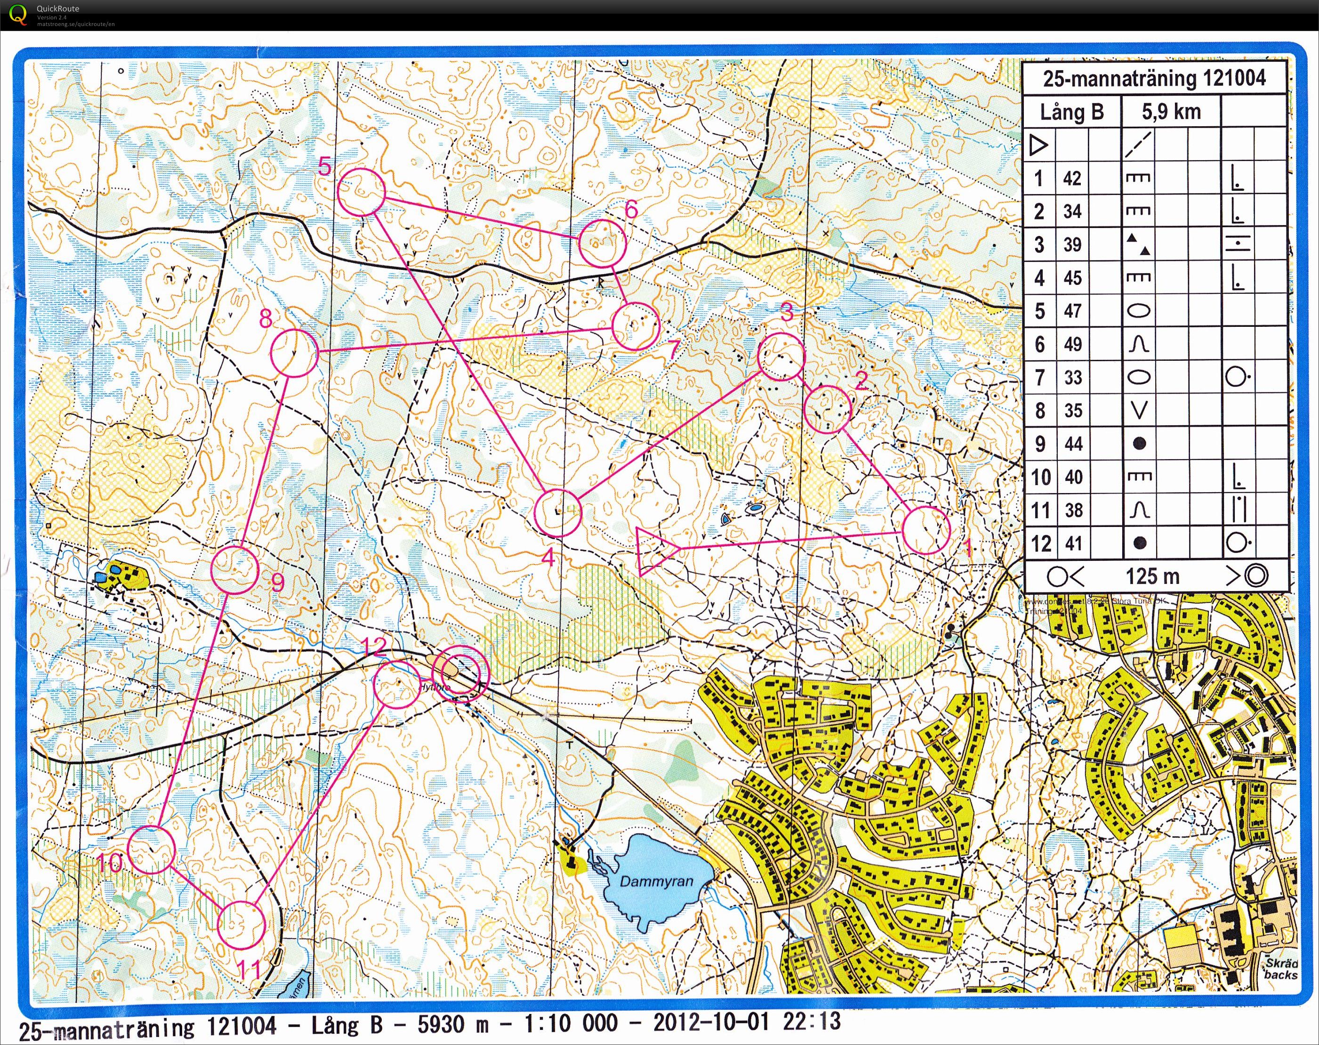Click control circle 11 on the map

tap(241, 924)
